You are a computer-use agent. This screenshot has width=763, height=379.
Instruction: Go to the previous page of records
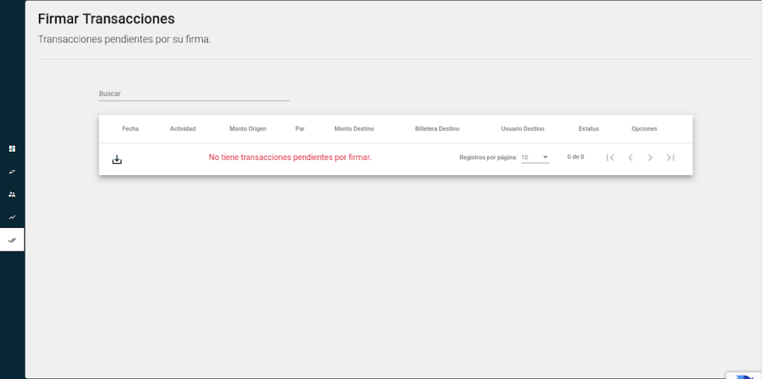coord(630,157)
